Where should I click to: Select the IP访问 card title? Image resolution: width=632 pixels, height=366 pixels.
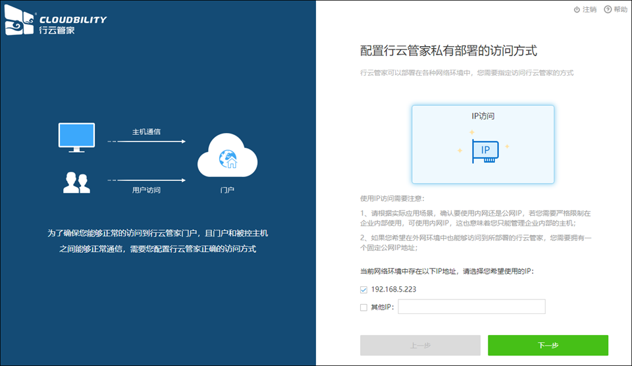pos(483,116)
